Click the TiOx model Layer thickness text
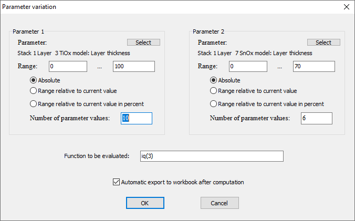Image resolution: width=355 pixels, height=221 pixels. [x=74, y=53]
